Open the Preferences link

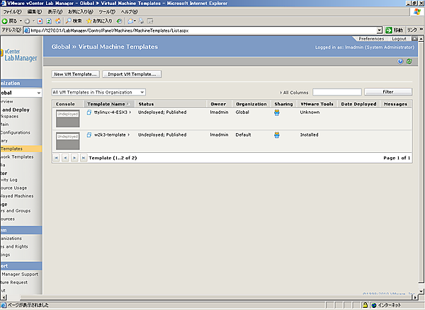pos(371,38)
